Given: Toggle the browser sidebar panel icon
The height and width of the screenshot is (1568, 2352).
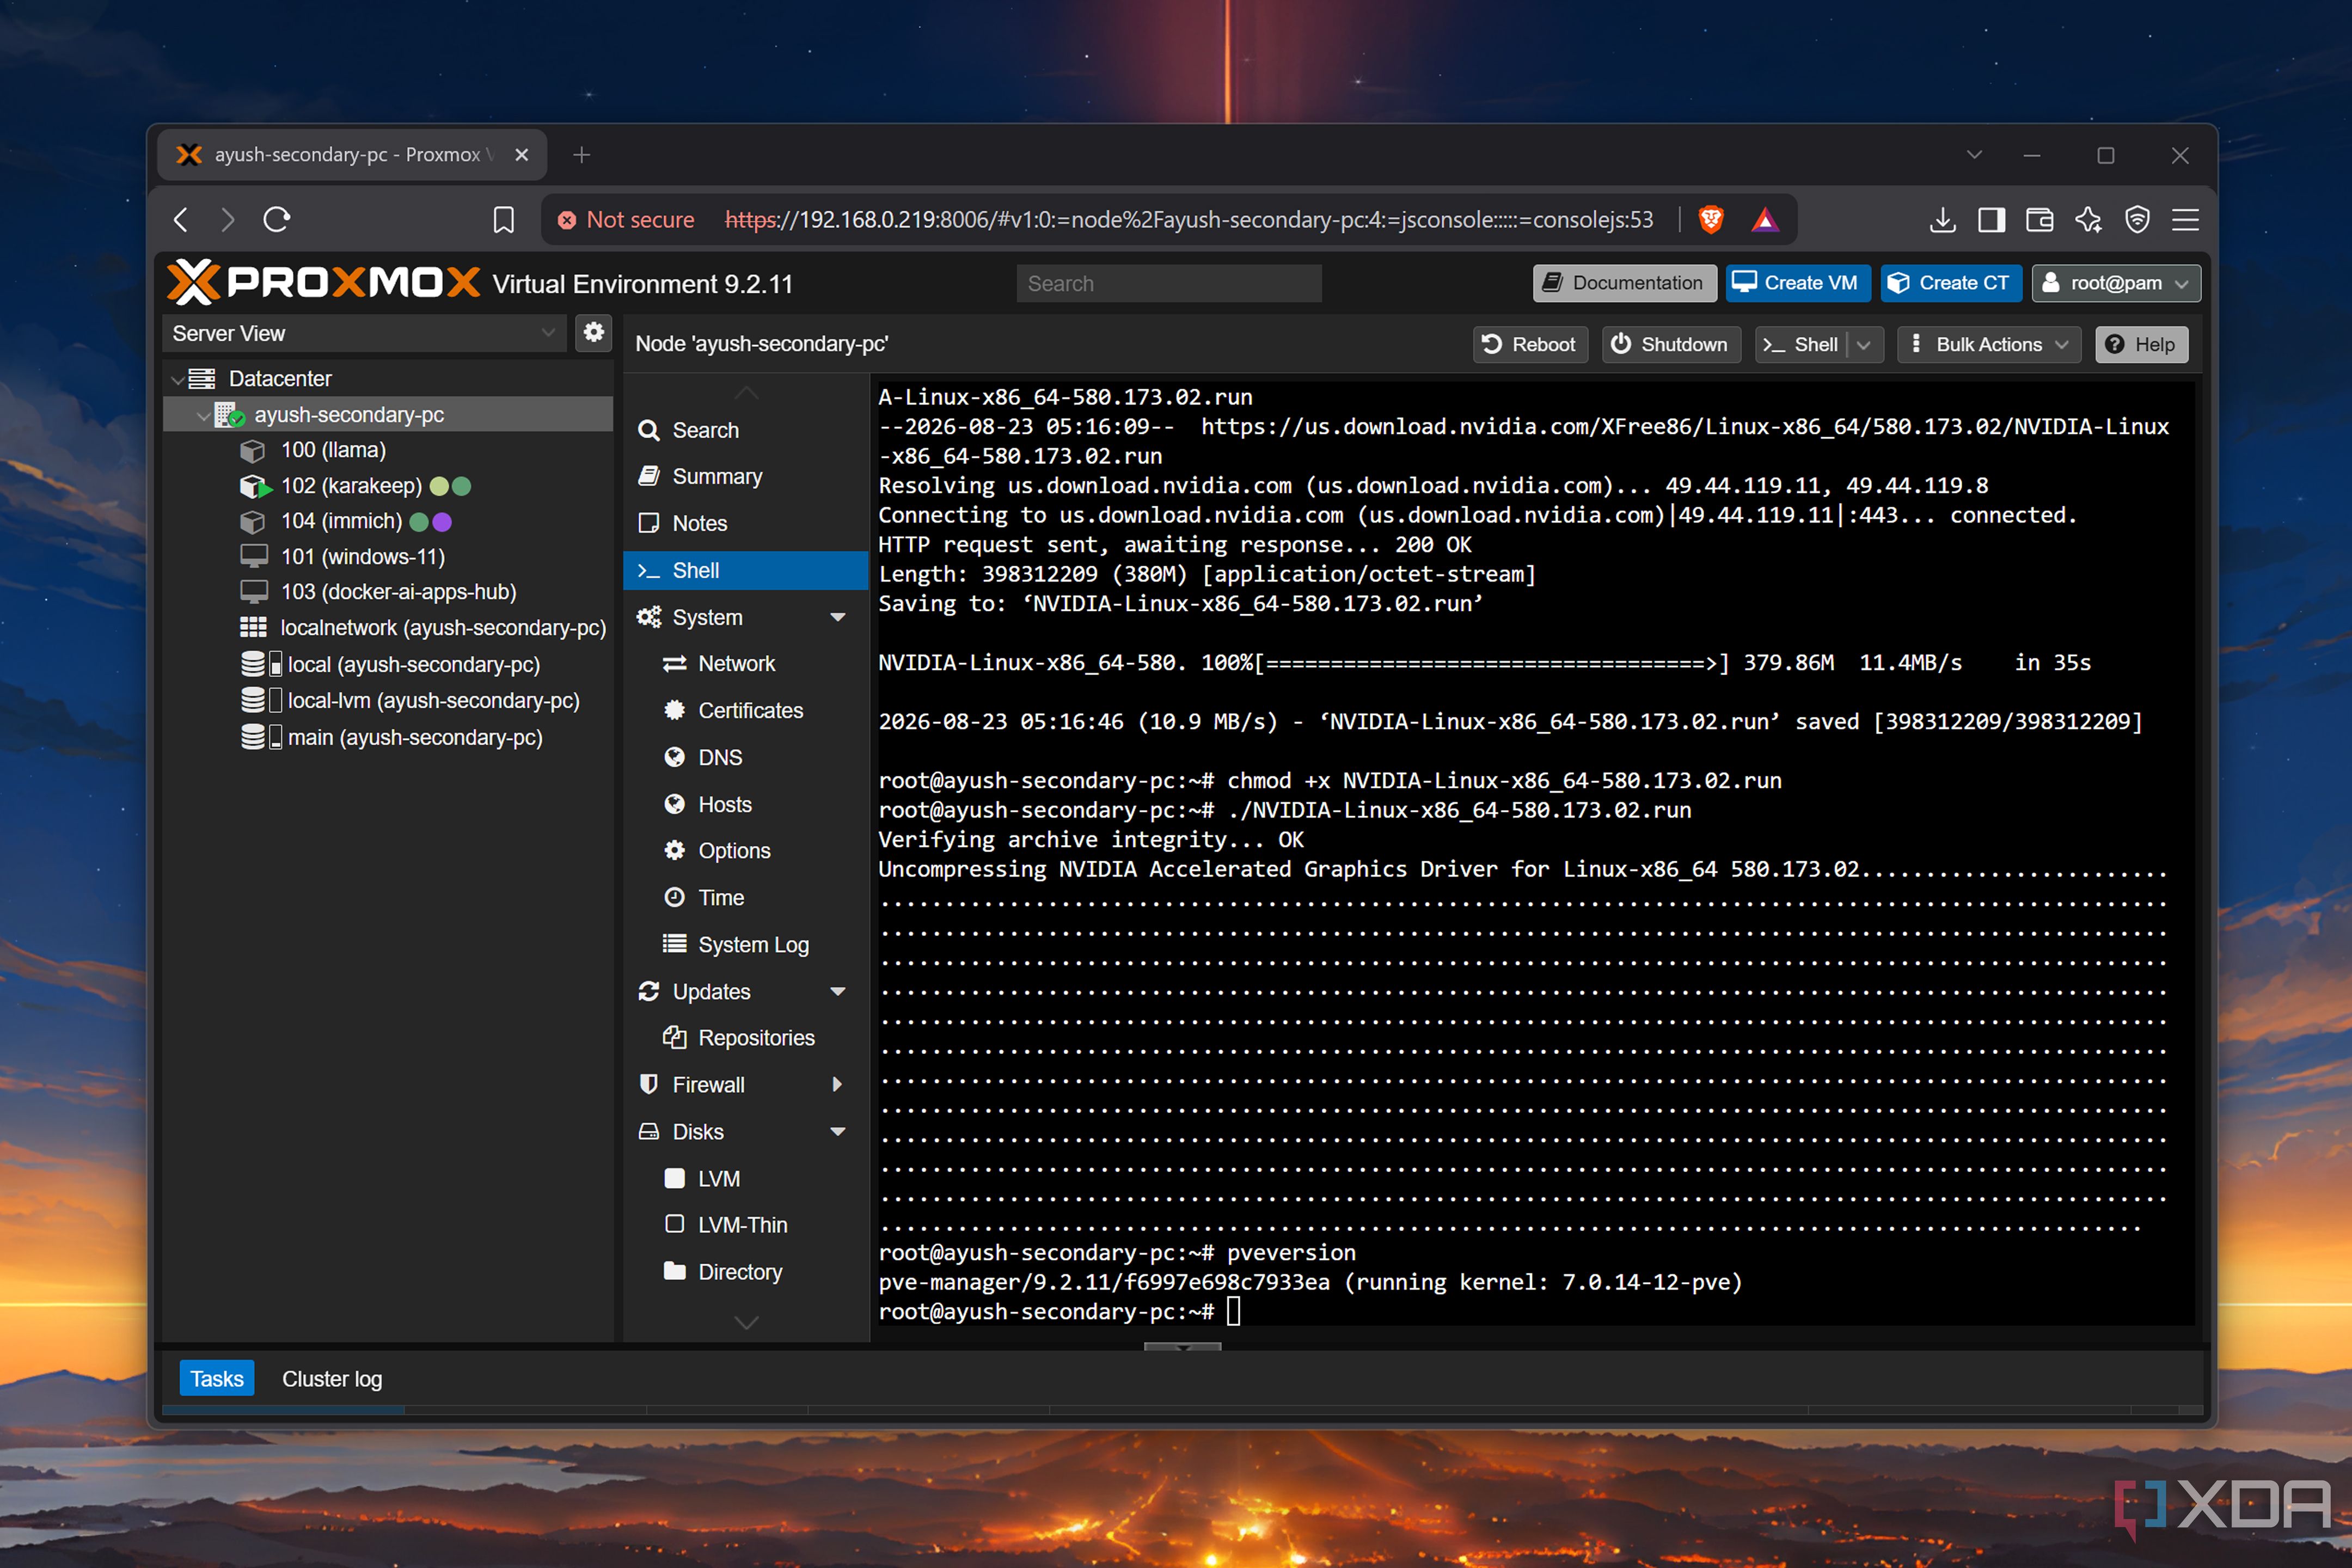Looking at the screenshot, I should coord(1991,219).
